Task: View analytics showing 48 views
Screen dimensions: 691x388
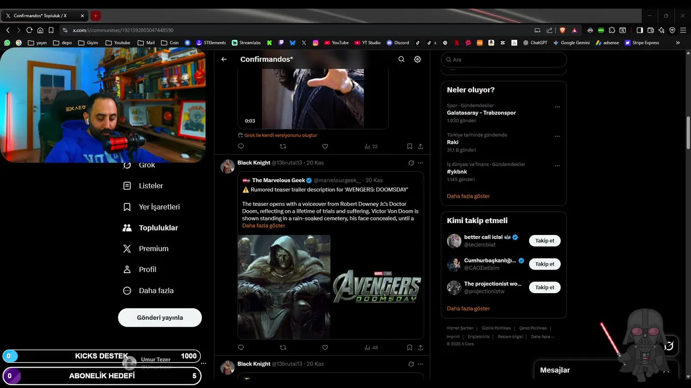Action: (x=371, y=348)
